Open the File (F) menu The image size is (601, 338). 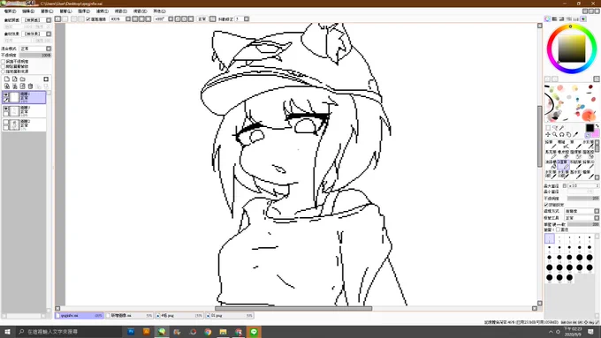click(10, 11)
